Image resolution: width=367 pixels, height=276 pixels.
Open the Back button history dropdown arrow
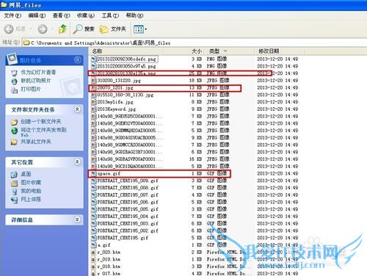(31, 29)
